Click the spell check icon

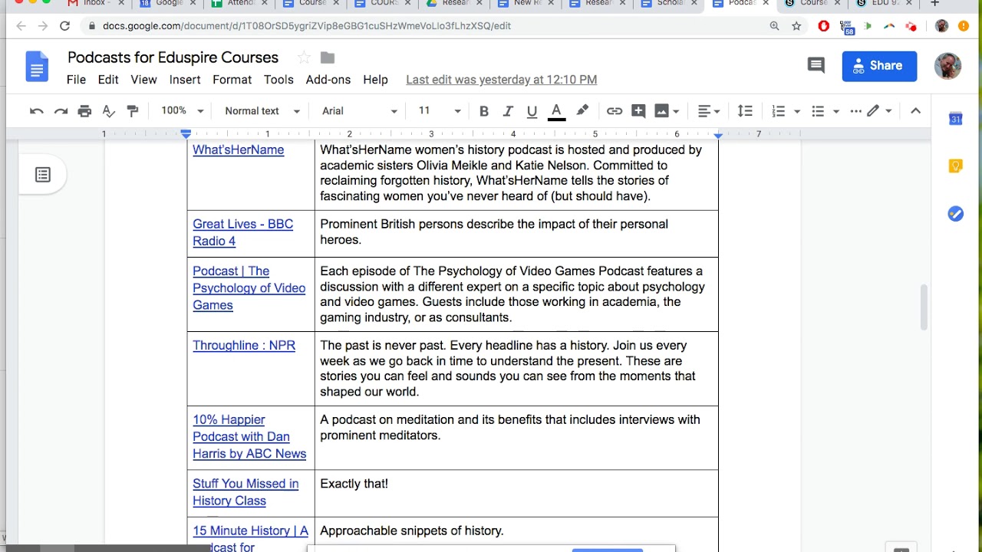109,111
